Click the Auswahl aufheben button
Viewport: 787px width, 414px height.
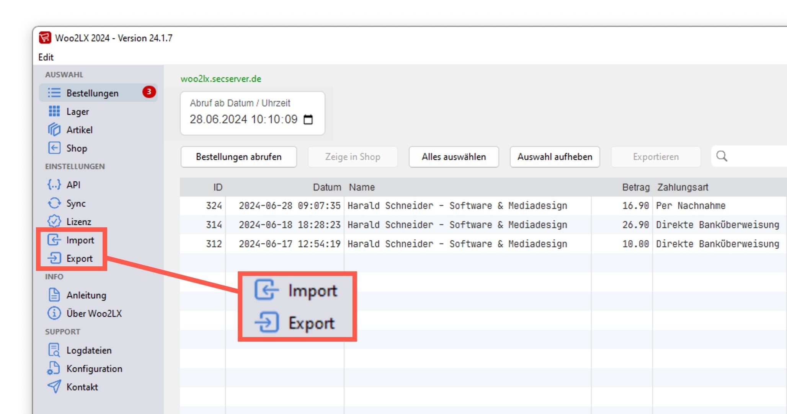555,157
